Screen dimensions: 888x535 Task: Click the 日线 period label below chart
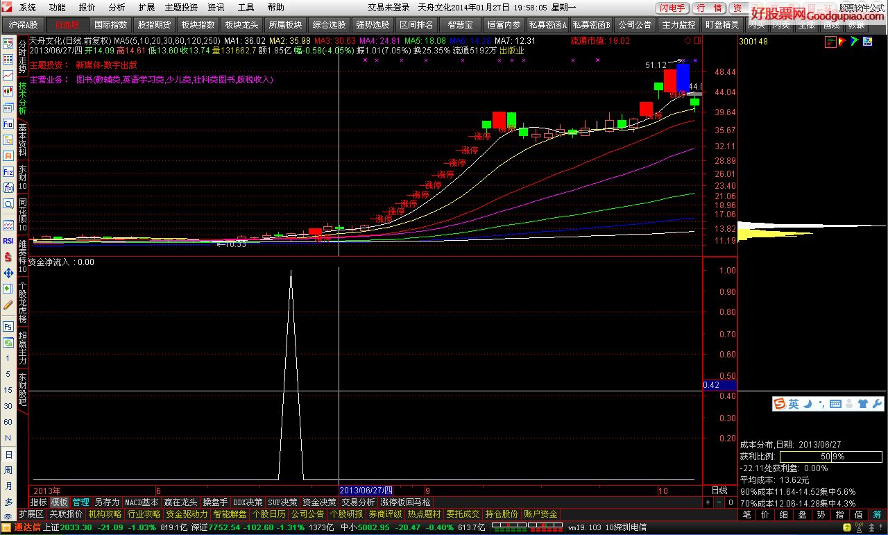point(719,490)
